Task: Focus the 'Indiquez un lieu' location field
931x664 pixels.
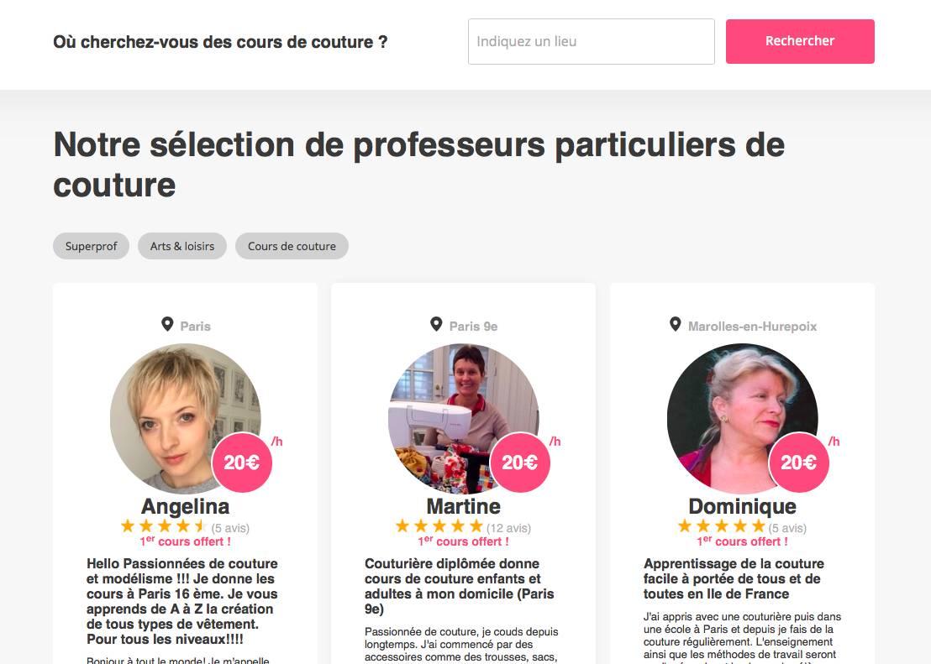Action: (592, 41)
